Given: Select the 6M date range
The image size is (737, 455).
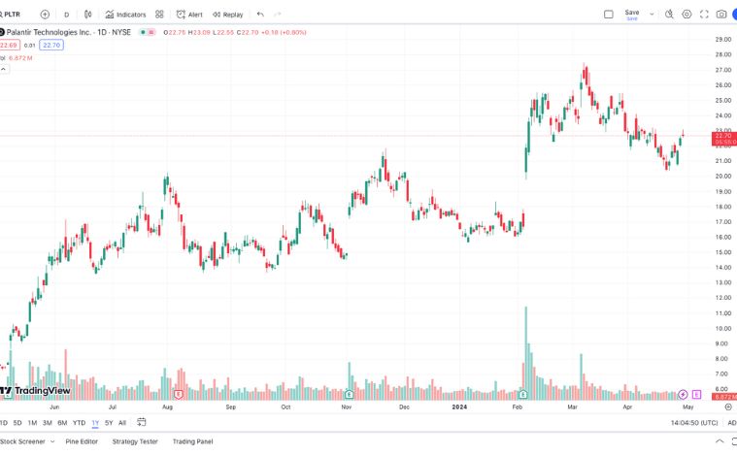Looking at the screenshot, I should point(62,423).
